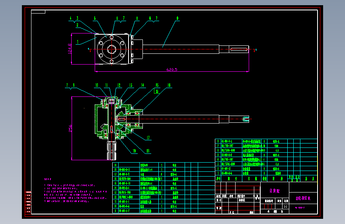The image size is (345, 224).
Task: Select the splined shaft end in section view
Action: (x=112, y=151)
